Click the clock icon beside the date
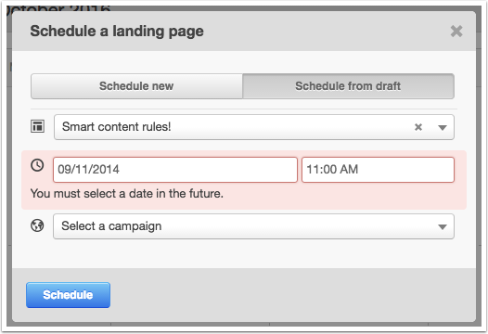Viewport: 488px width, 334px height. (37, 165)
